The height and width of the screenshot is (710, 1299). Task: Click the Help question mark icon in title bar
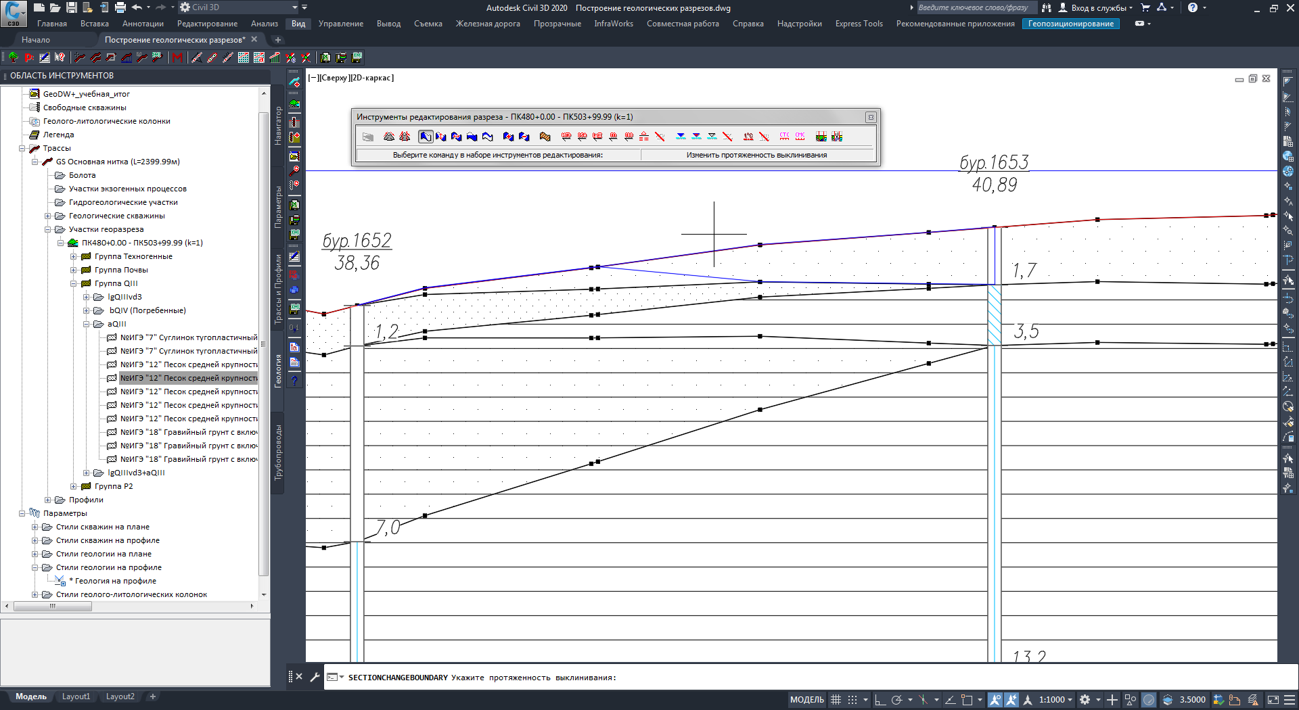pyautogui.click(x=1192, y=7)
